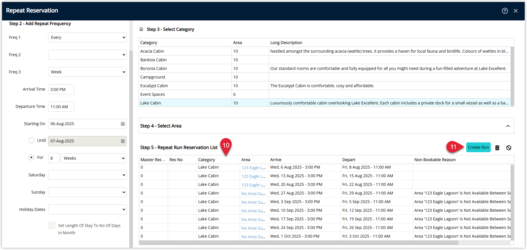Click the horizontal scrollbar under reservation list
This screenshot has height=250, width=527.
pyautogui.click(x=299, y=243)
